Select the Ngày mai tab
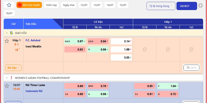 (x=69, y=5)
